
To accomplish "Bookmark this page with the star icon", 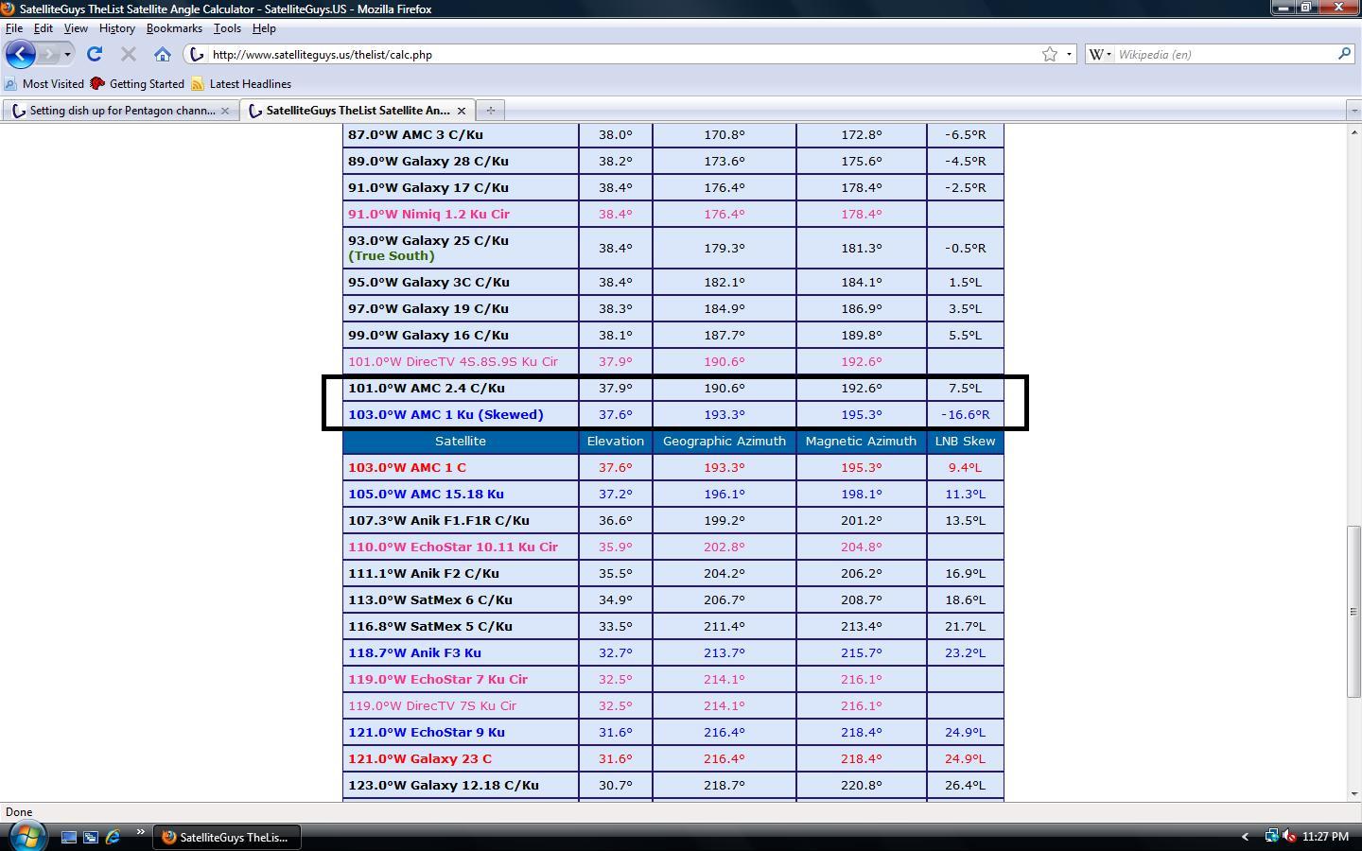I will click(x=1050, y=54).
